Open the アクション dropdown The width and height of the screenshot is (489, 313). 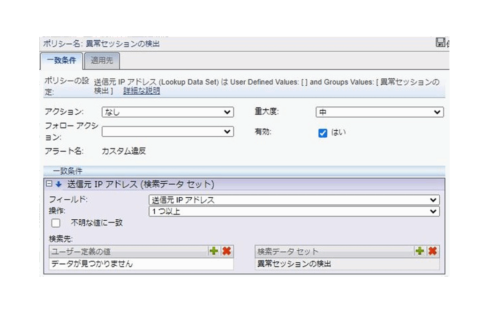[167, 112]
